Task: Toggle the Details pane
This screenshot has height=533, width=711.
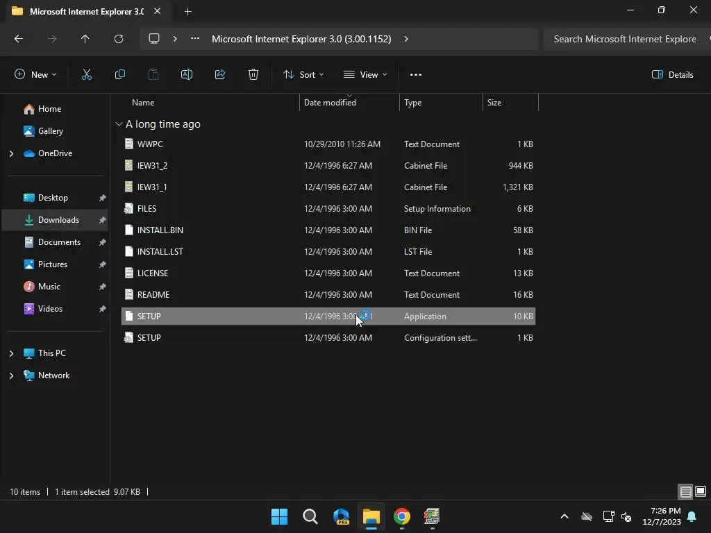Action: click(x=672, y=75)
